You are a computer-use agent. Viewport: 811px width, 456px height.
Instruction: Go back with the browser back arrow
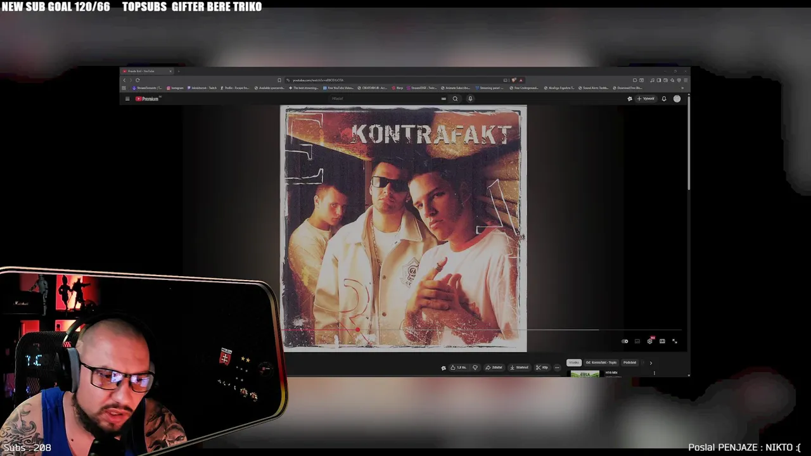point(124,80)
